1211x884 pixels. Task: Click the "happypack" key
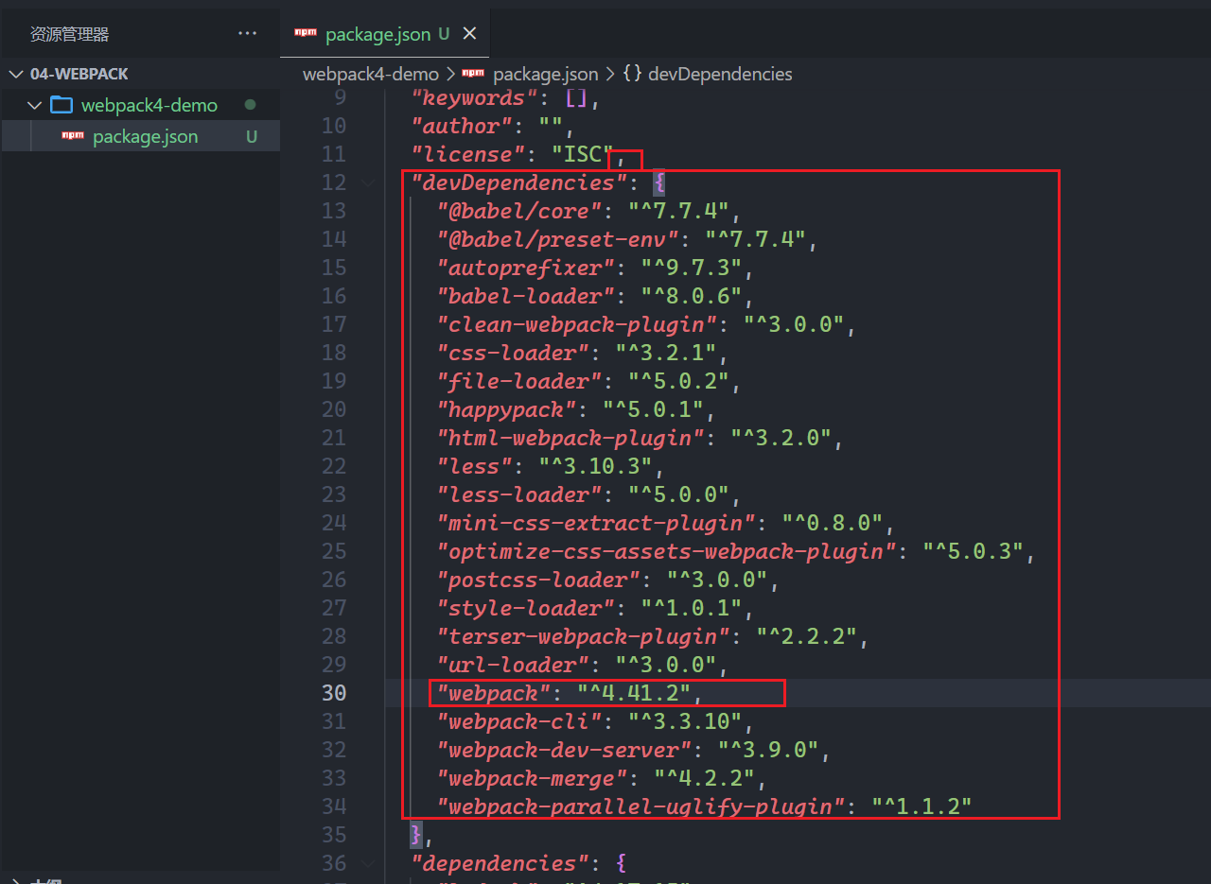click(506, 409)
